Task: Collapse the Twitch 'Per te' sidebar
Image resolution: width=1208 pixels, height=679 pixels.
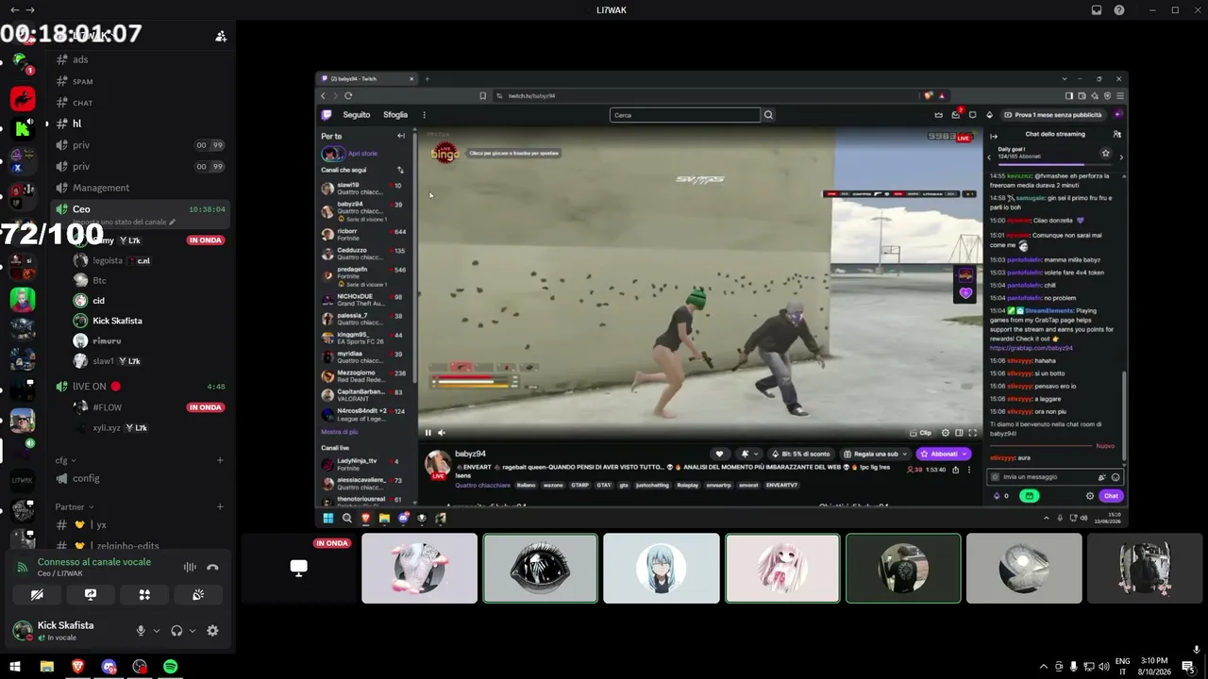Action: click(401, 136)
